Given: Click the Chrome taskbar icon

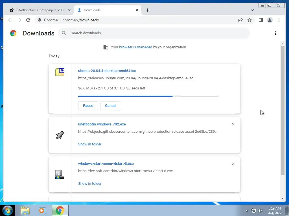Looking at the screenshot, I should [60, 210].
